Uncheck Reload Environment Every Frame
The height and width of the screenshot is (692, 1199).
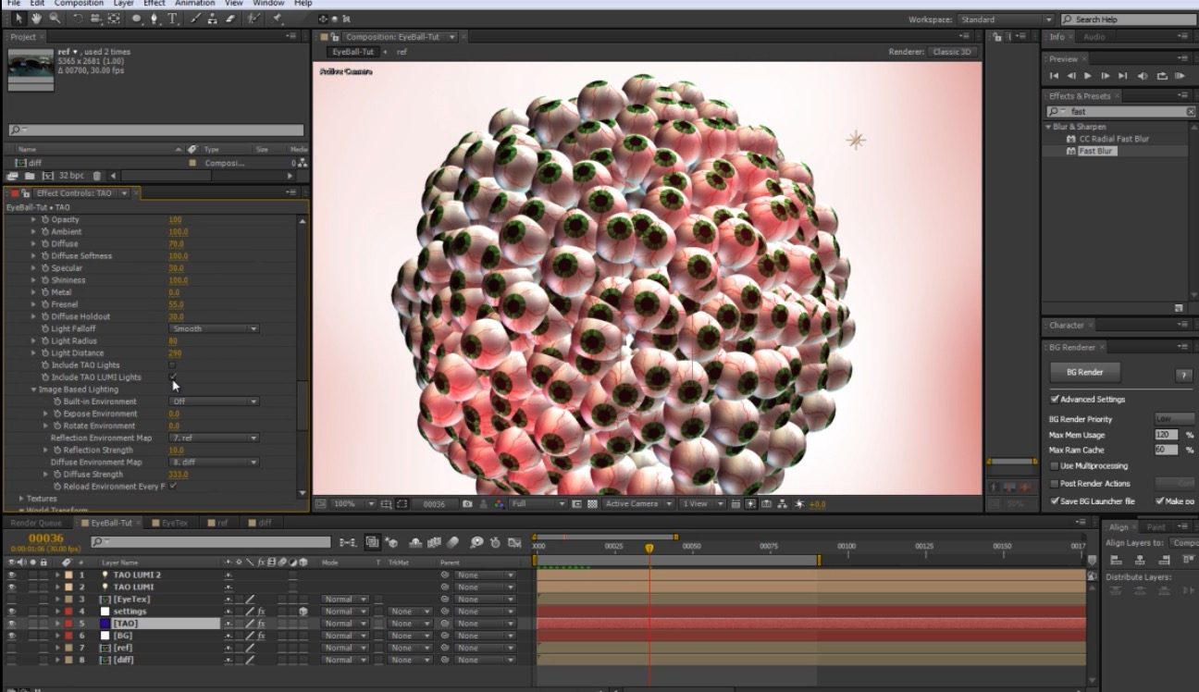(173, 486)
